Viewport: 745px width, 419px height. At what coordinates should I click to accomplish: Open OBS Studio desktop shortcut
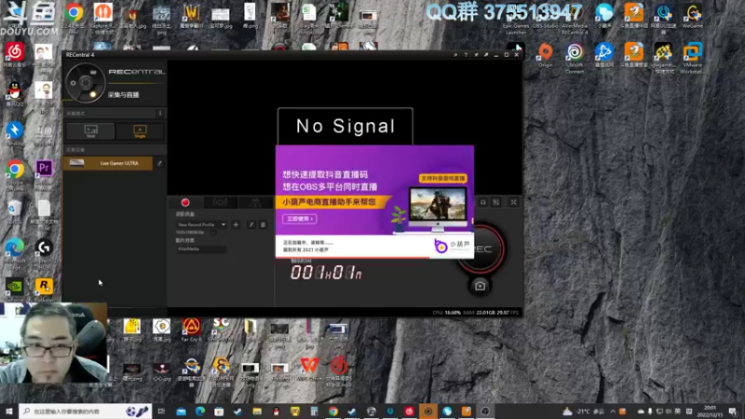[545, 16]
